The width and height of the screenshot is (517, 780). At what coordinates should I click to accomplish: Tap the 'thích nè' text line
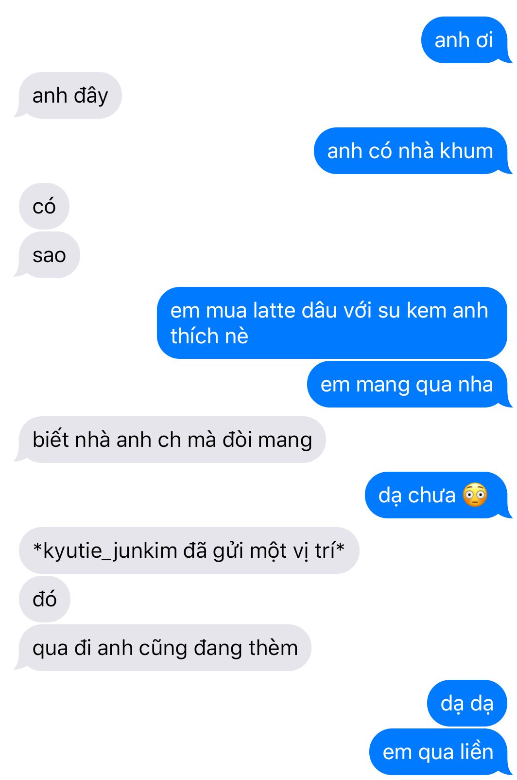(x=209, y=336)
